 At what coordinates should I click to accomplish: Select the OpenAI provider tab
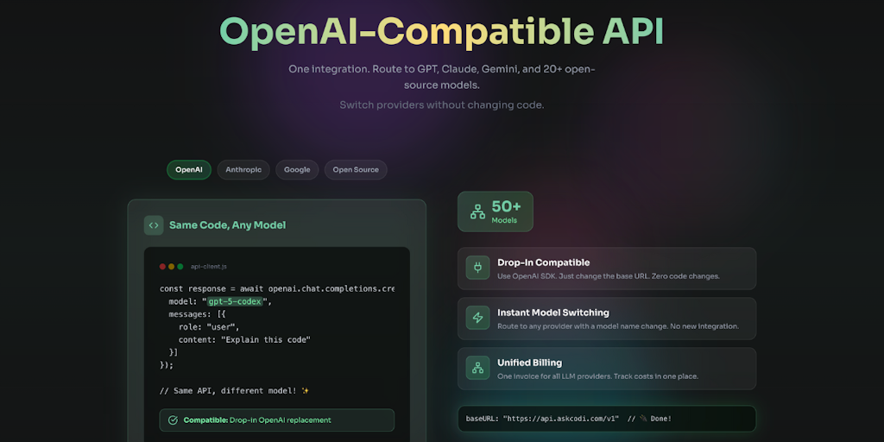[189, 170]
